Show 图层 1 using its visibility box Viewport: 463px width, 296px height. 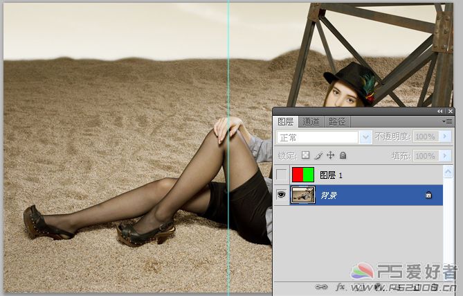[x=281, y=175]
